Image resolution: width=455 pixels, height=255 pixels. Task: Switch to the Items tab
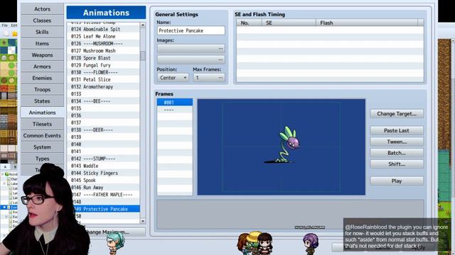click(42, 44)
